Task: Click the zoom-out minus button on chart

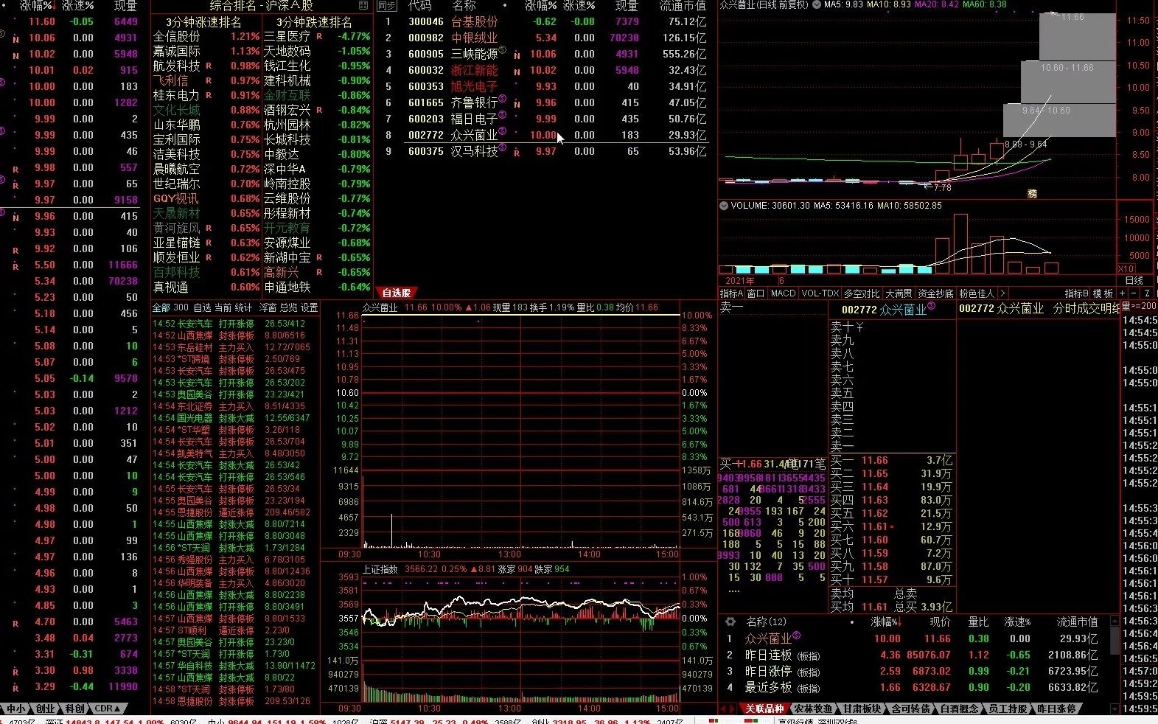Action: pyautogui.click(x=1134, y=293)
